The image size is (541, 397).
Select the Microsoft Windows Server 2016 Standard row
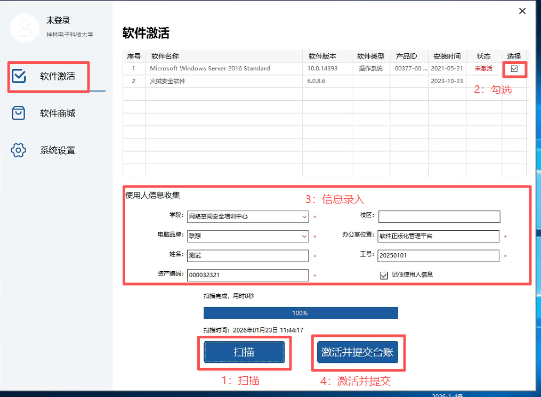click(324, 68)
